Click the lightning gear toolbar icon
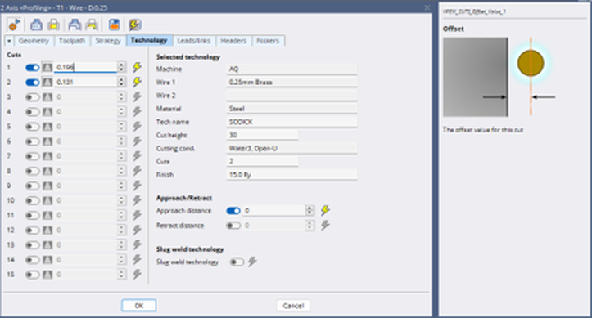592x318 pixels. 135,25
